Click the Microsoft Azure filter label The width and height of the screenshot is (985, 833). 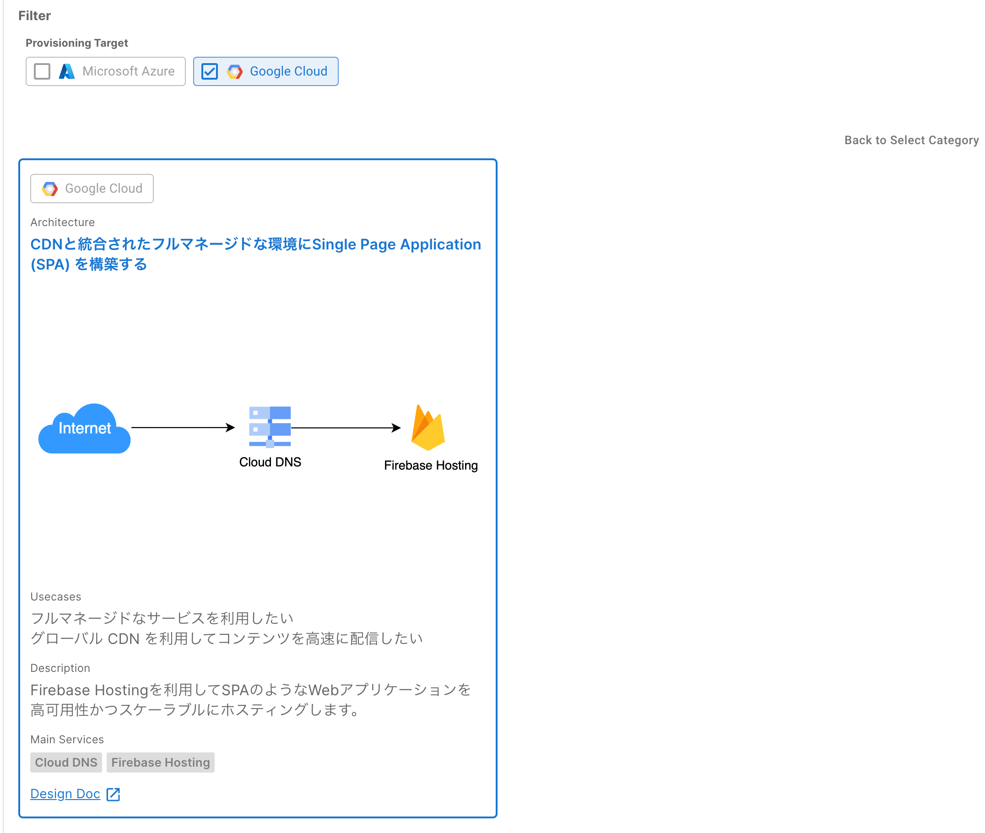(x=129, y=71)
